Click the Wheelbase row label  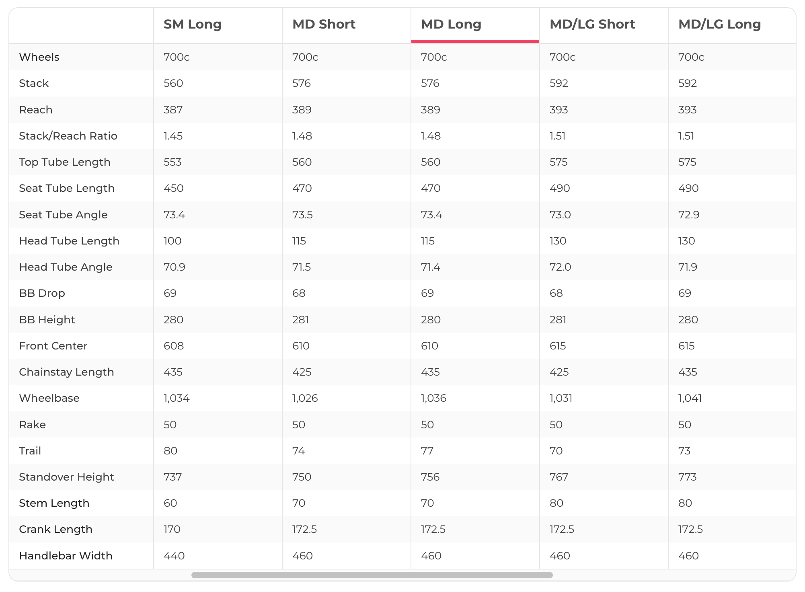point(49,398)
